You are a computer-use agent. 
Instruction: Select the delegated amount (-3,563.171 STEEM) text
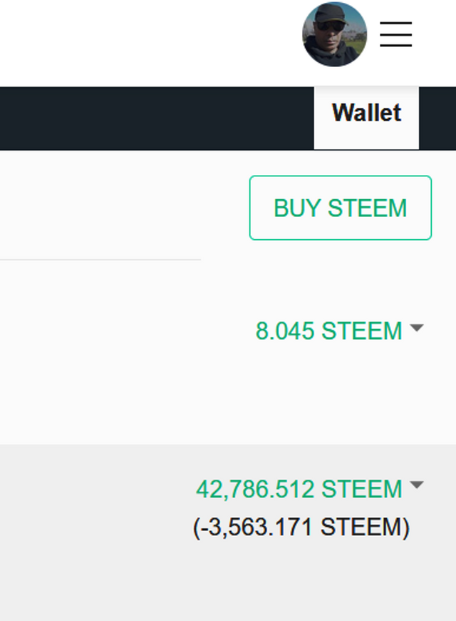(301, 527)
